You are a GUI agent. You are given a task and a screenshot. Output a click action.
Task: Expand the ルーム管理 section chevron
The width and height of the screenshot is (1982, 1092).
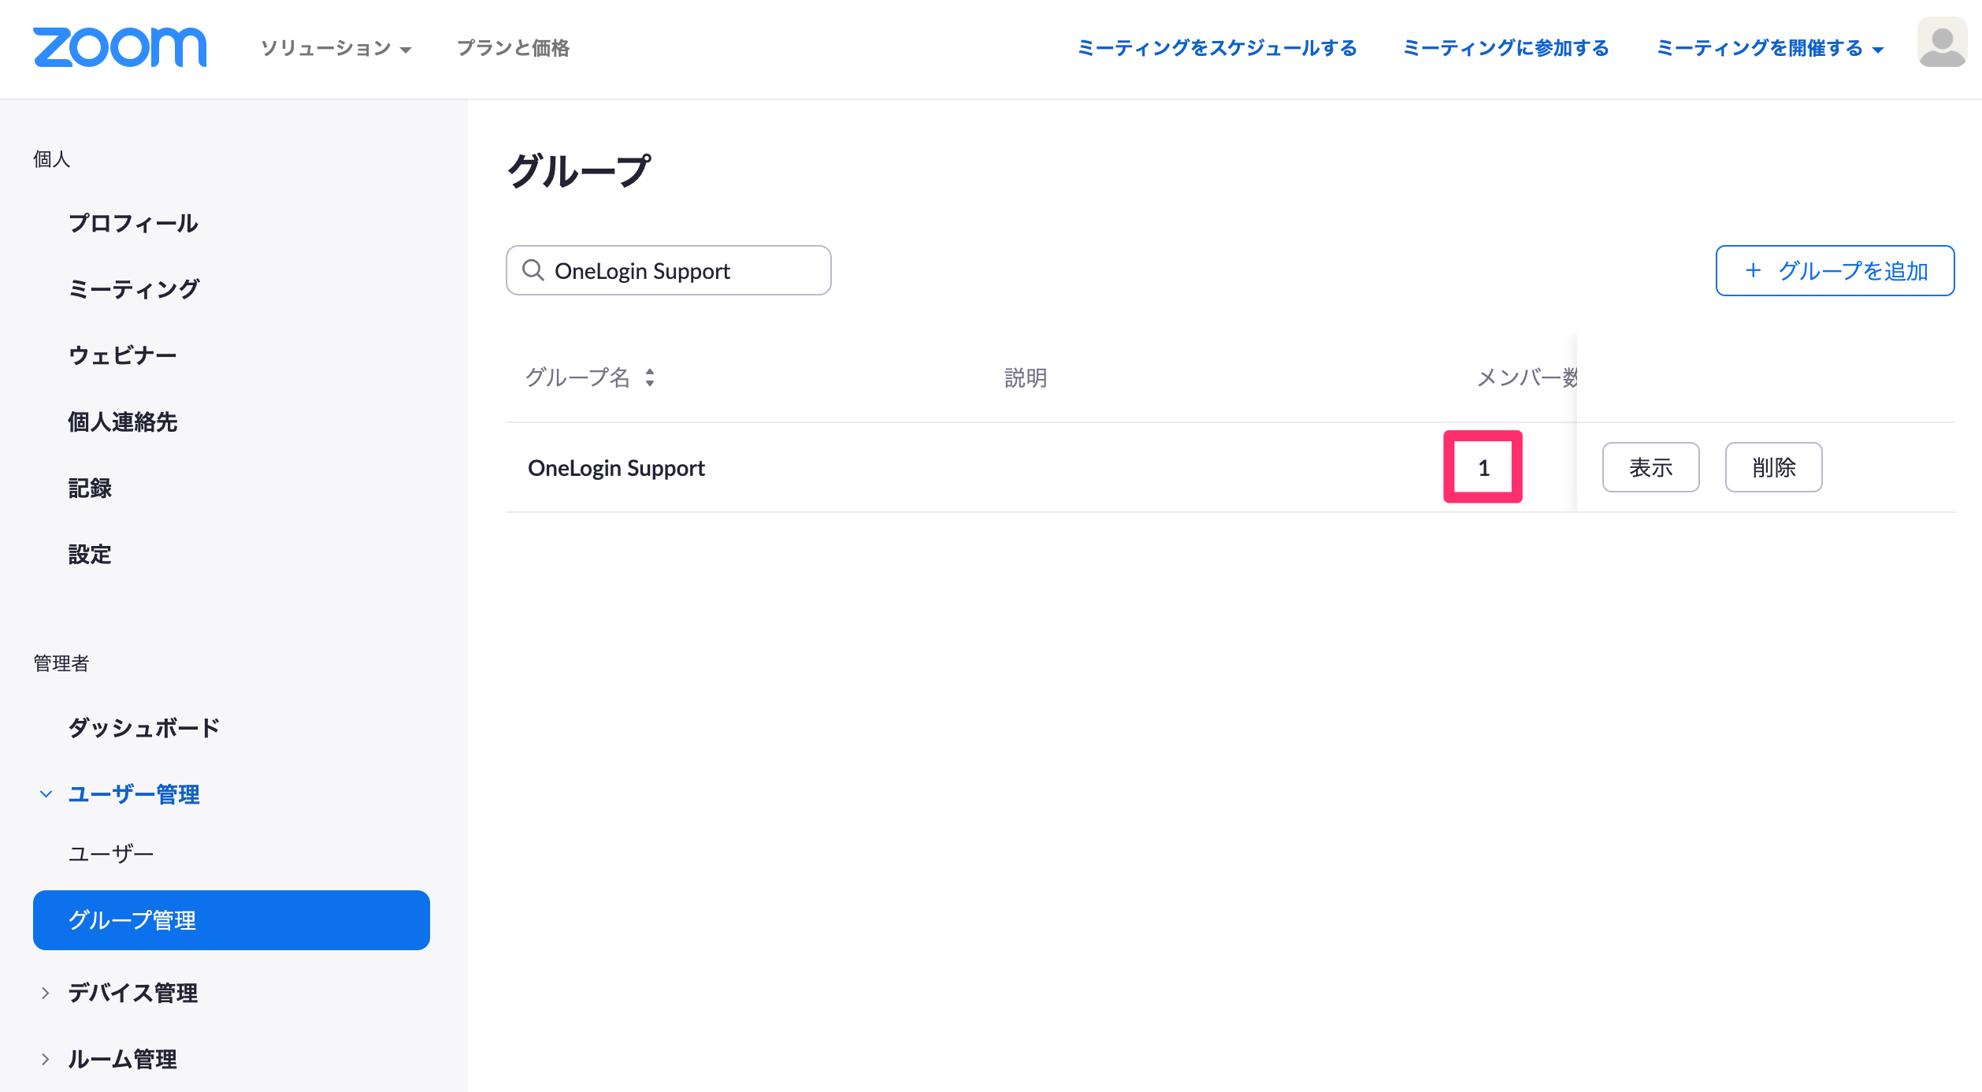pos(46,1059)
